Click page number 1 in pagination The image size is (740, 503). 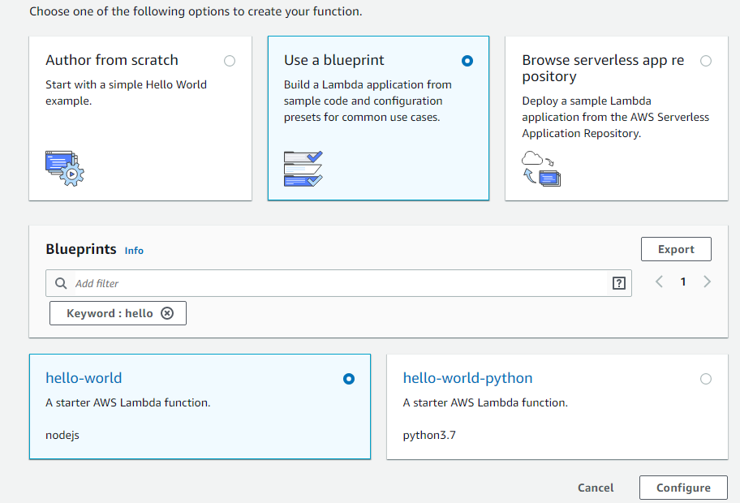(x=683, y=282)
